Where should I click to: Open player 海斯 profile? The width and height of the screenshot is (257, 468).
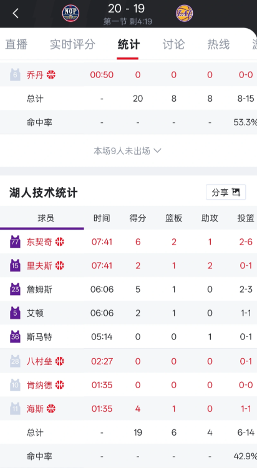pos(35,409)
